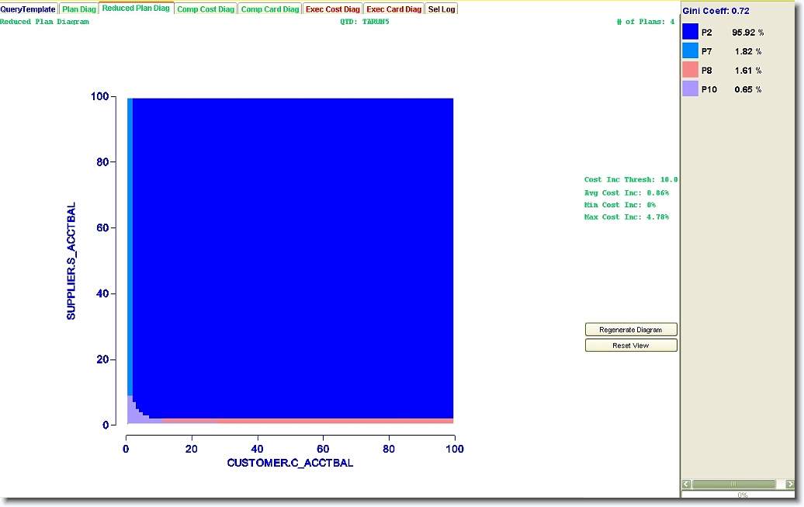Viewport: 804px width, 507px height.
Task: Click the pink strip along the plot bottom
Action: [310, 421]
